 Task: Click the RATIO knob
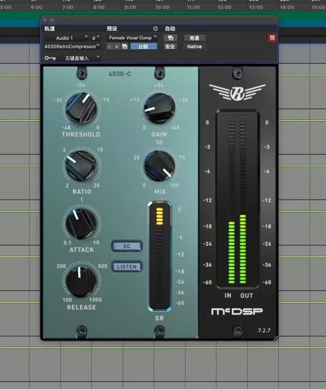[x=81, y=165]
